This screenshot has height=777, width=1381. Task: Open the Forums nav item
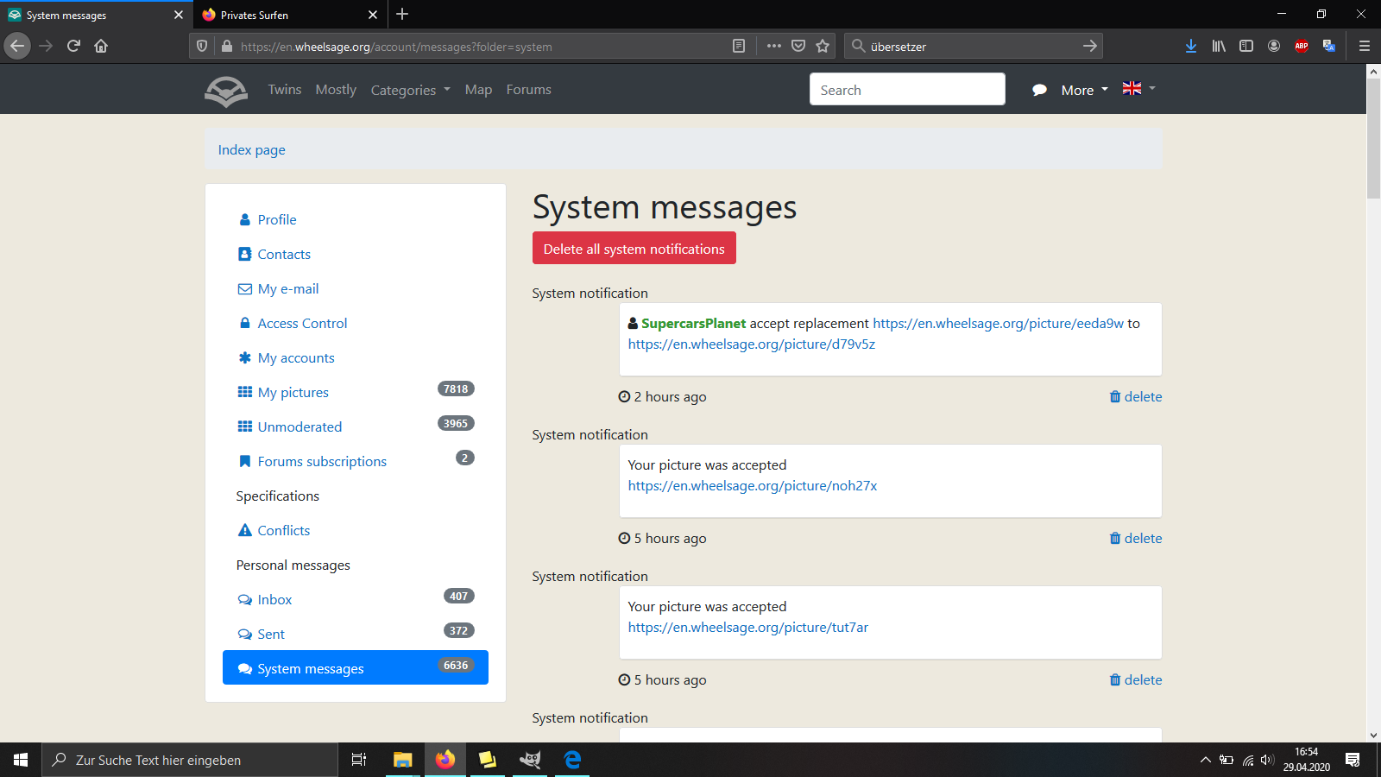click(x=529, y=90)
